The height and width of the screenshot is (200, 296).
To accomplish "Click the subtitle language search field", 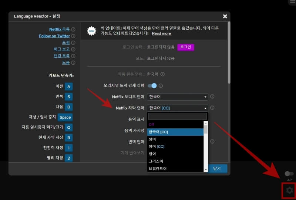I will (x=178, y=116).
